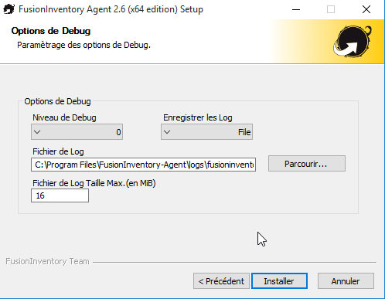Click the log max size field showing 16

(x=60, y=195)
